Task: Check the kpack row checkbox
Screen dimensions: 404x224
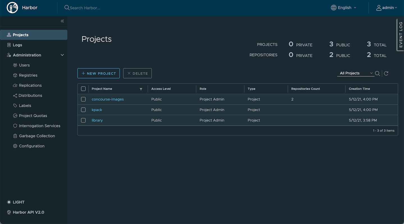Action: coord(83,110)
